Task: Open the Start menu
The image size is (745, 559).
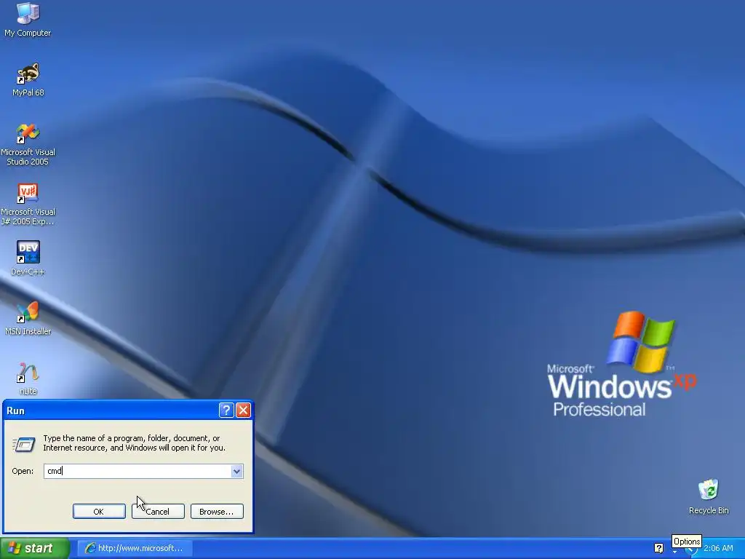Action: pos(34,548)
